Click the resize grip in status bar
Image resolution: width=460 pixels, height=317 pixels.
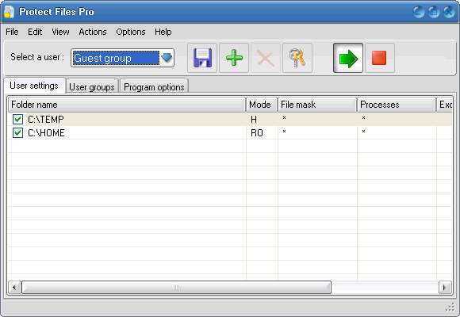(x=450, y=307)
